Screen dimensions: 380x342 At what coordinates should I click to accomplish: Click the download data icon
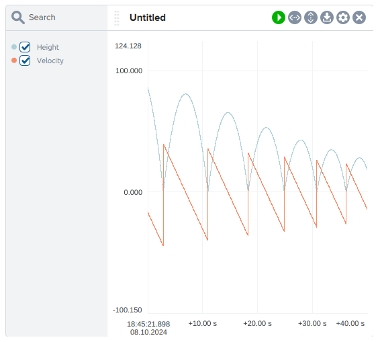(x=327, y=17)
